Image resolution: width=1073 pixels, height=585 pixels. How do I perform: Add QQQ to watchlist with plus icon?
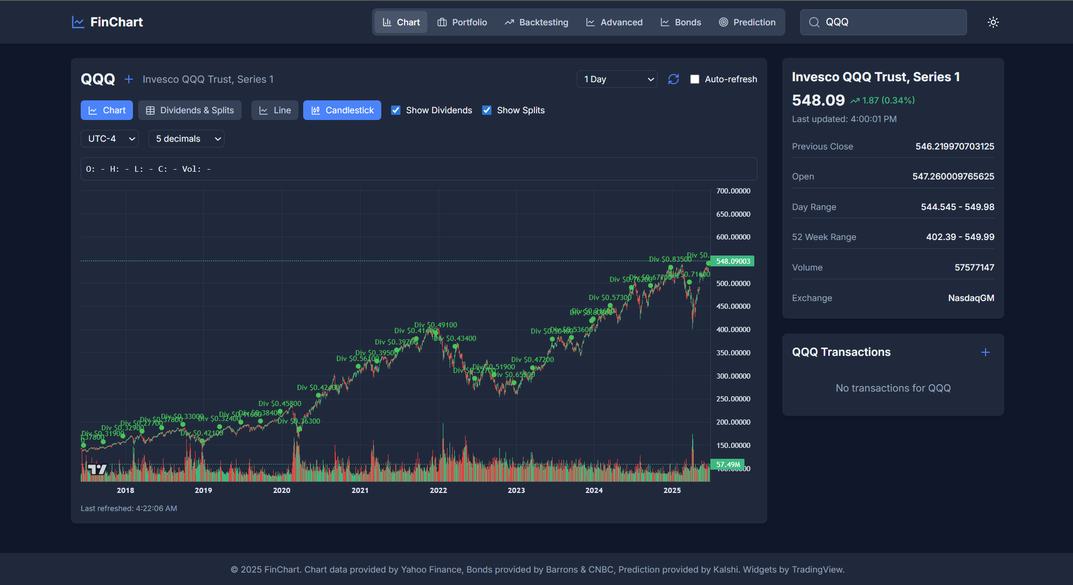(x=129, y=79)
